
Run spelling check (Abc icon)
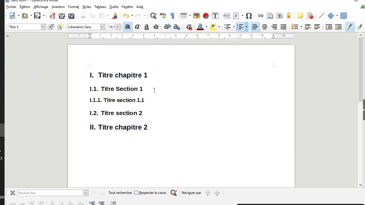163,16
